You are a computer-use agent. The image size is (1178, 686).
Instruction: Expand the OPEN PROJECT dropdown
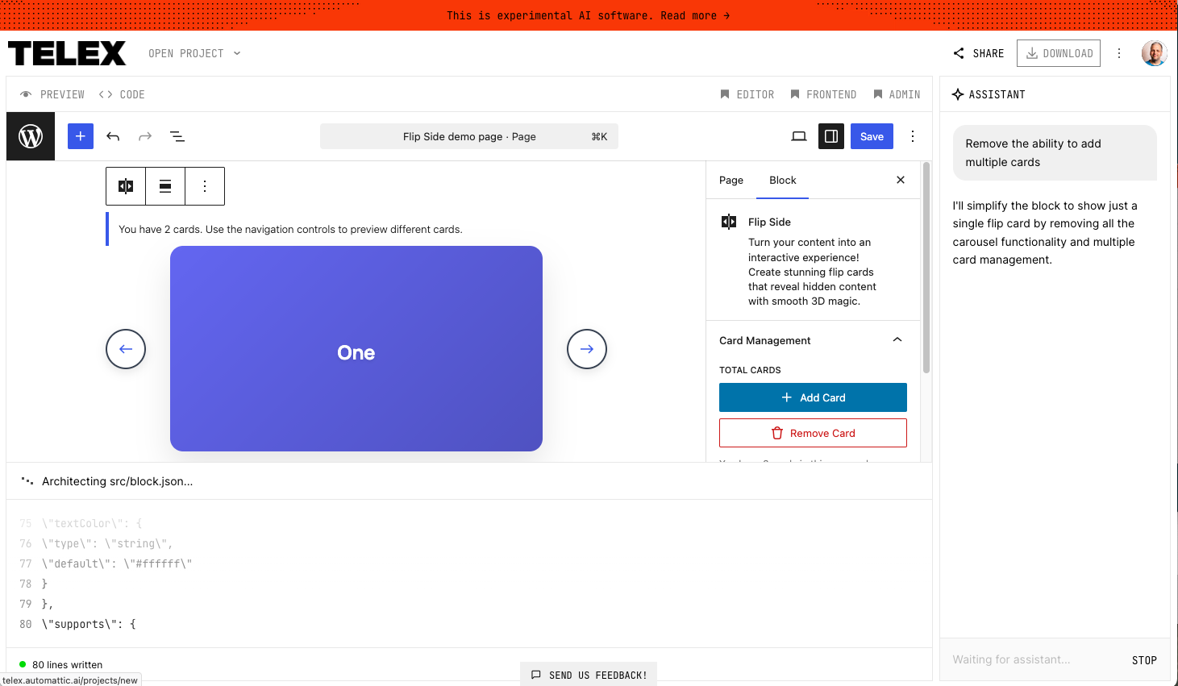[x=194, y=53]
